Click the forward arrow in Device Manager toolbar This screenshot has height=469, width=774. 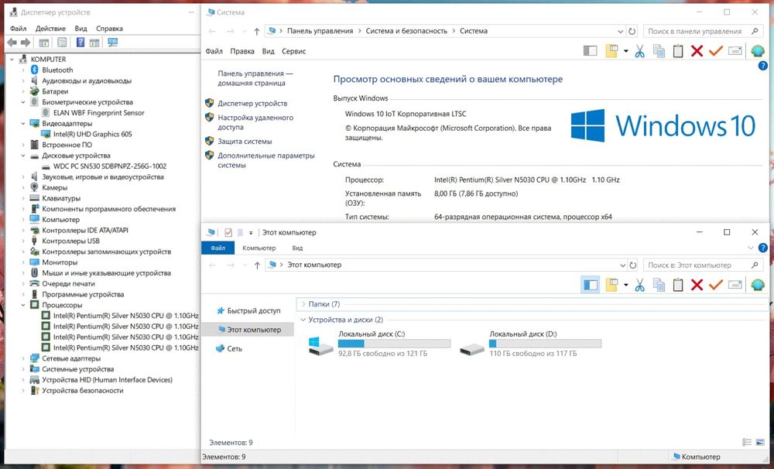pos(26,43)
